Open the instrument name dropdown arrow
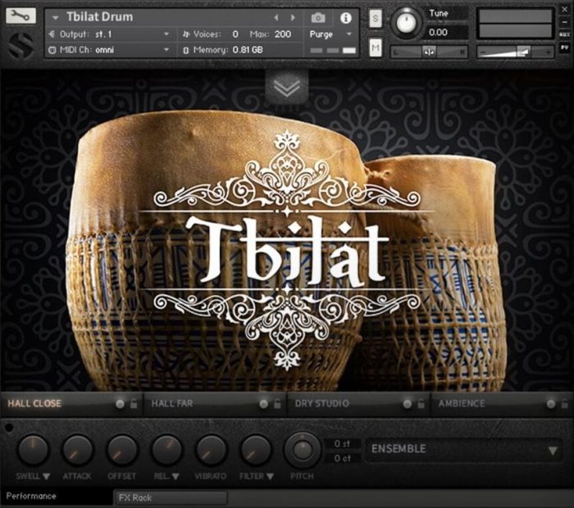This screenshot has height=508, width=574. coord(55,17)
